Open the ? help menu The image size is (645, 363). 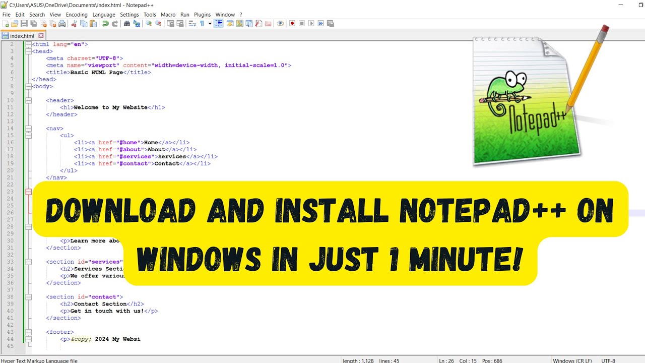(x=241, y=15)
